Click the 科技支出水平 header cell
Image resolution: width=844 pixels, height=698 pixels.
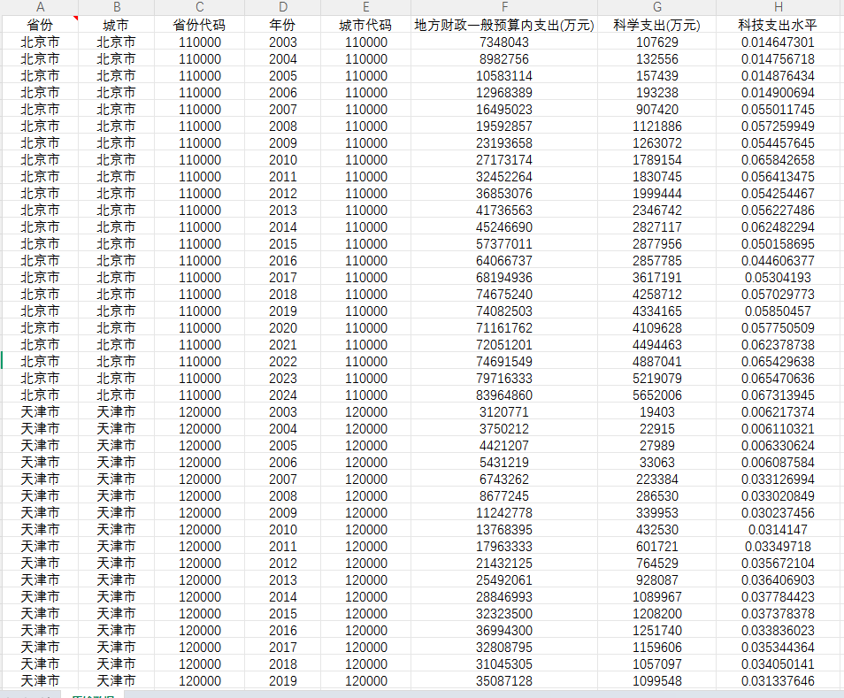tap(779, 25)
